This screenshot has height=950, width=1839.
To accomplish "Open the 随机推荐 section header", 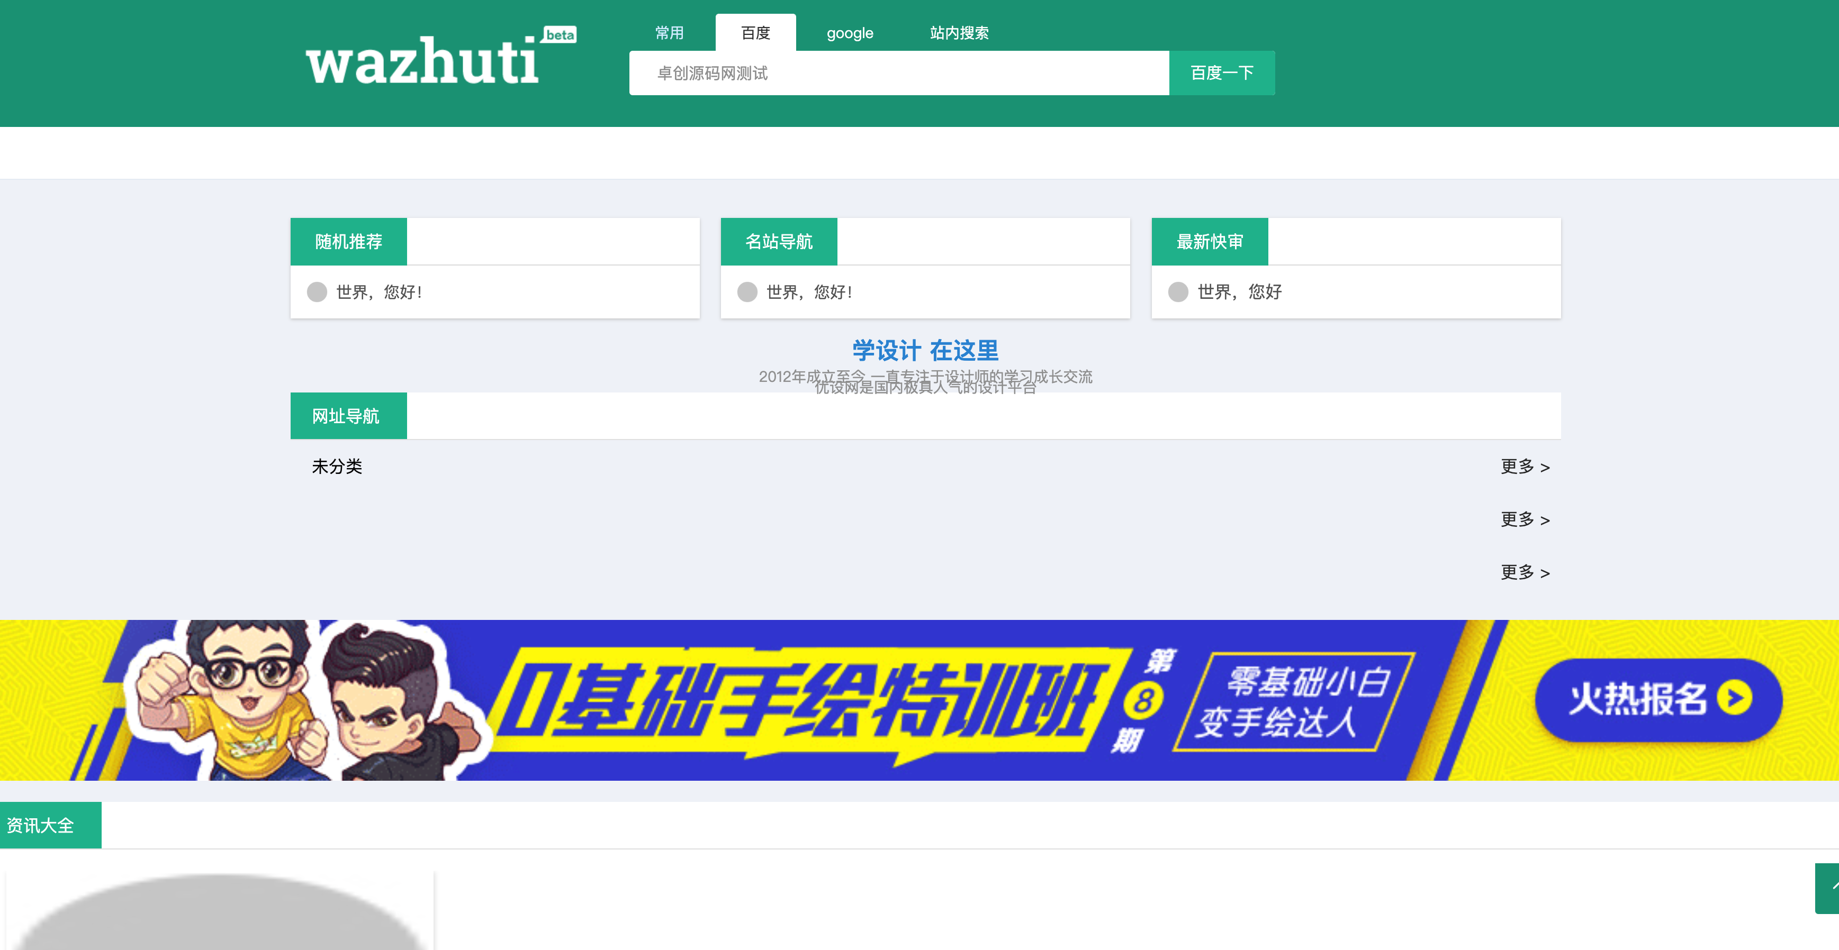I will pos(348,242).
